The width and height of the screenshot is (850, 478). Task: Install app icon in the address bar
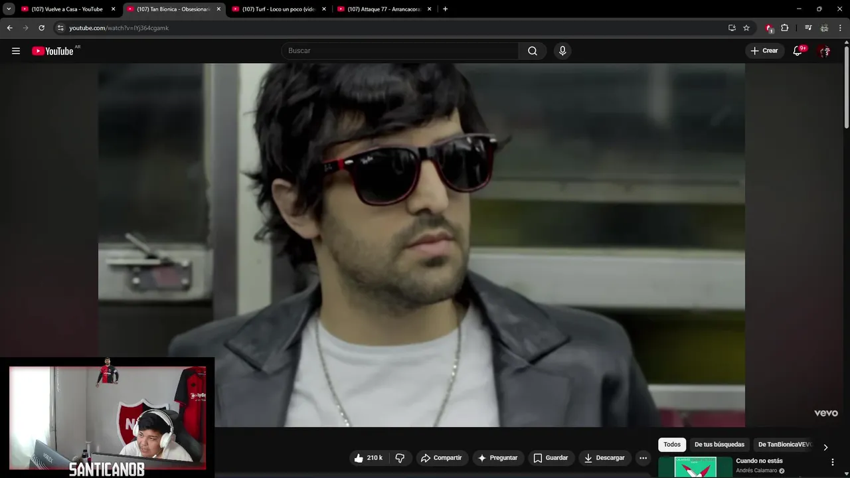click(732, 28)
